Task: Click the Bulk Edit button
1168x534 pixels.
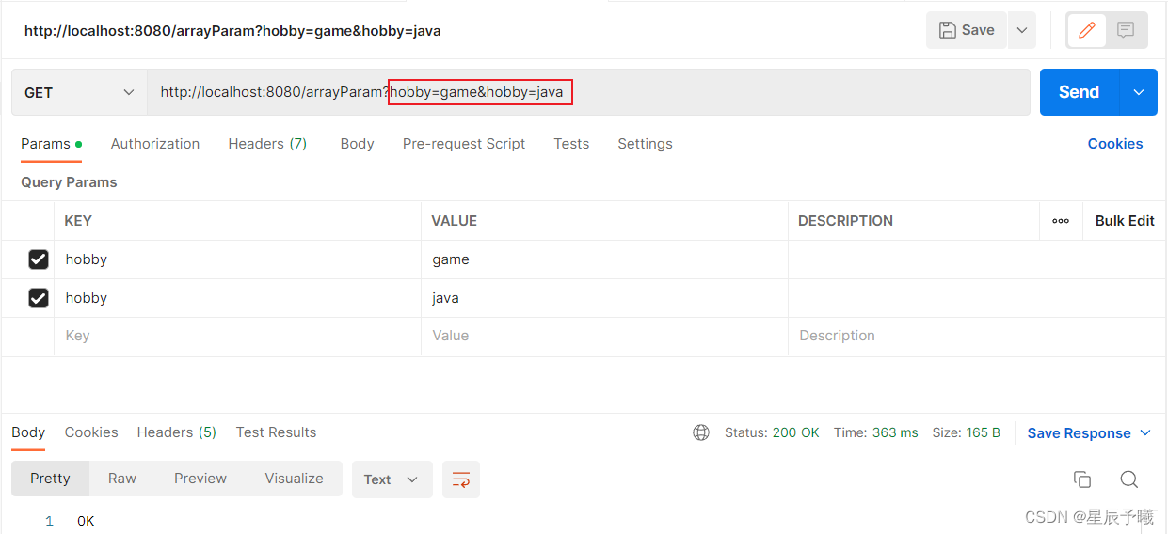Action: (1125, 221)
